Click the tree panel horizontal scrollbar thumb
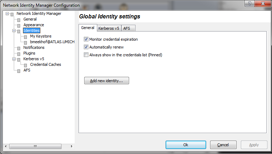The image size is (272, 154). (x=35, y=146)
